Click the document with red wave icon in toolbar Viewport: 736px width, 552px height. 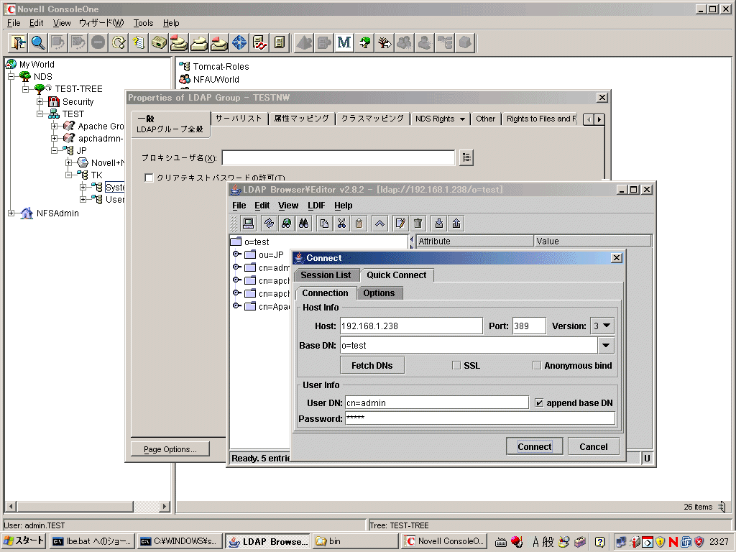(x=259, y=42)
